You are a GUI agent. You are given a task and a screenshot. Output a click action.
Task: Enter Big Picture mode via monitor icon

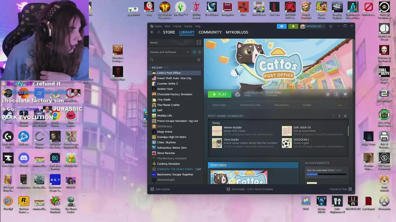(x=330, y=26)
